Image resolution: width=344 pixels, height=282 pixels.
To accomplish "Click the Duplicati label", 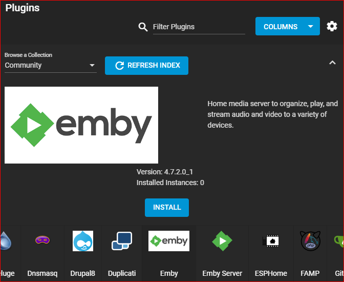I will (122, 273).
